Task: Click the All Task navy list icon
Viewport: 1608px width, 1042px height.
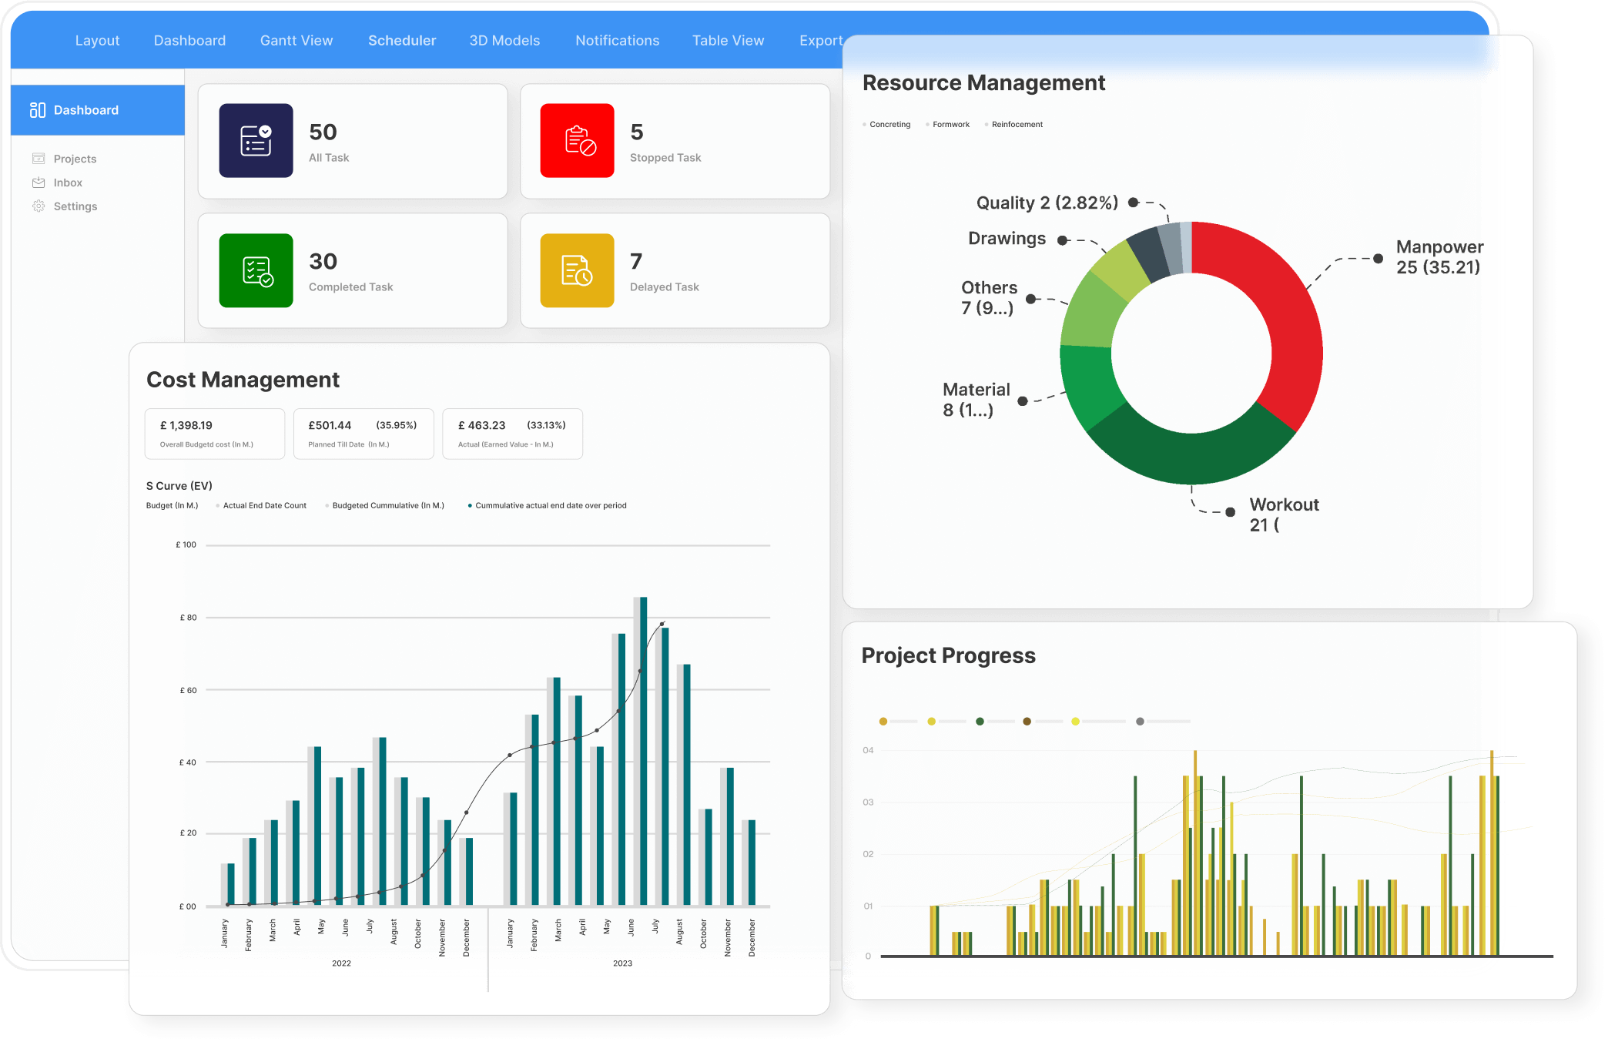Action: point(256,140)
